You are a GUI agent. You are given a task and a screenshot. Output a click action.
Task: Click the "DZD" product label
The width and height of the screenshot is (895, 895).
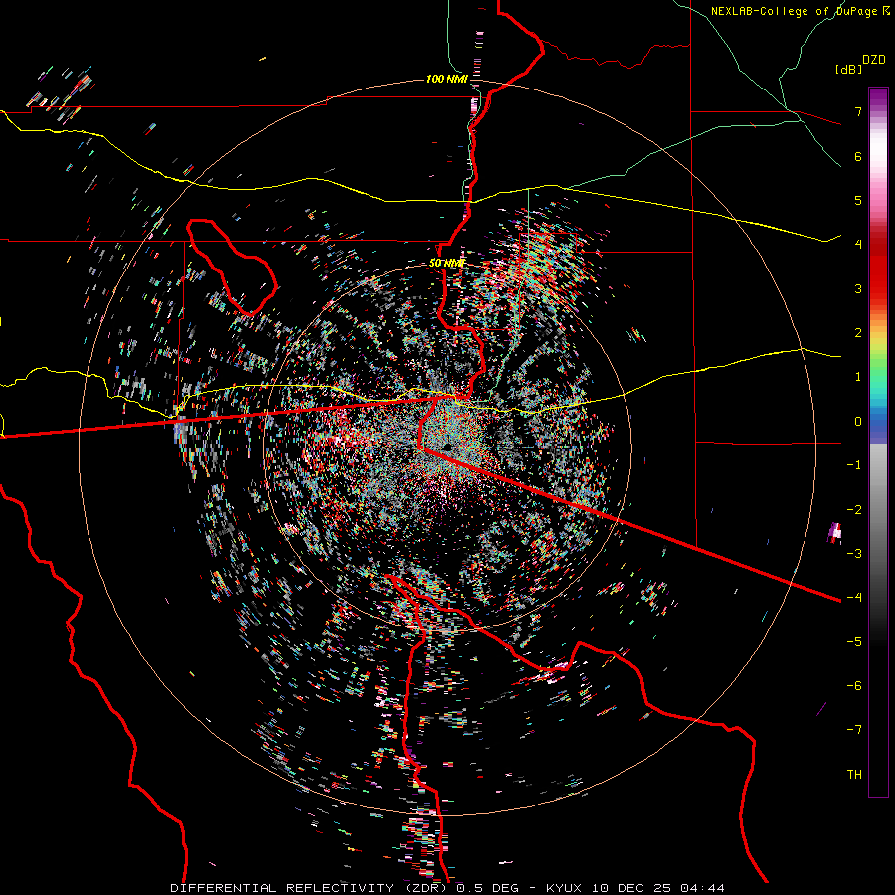[874, 60]
